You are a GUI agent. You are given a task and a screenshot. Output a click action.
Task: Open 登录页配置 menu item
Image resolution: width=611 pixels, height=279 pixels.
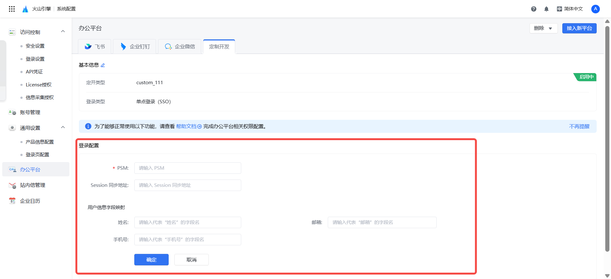coord(38,155)
